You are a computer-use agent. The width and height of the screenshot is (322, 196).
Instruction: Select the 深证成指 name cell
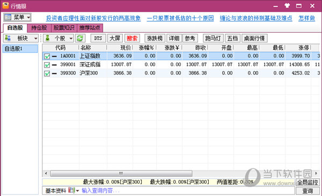[90, 65]
